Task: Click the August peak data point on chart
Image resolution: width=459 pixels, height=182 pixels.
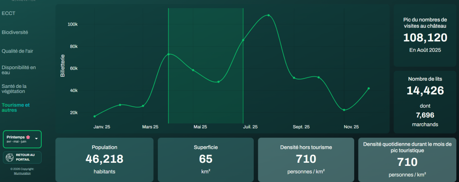Action: [x=268, y=15]
